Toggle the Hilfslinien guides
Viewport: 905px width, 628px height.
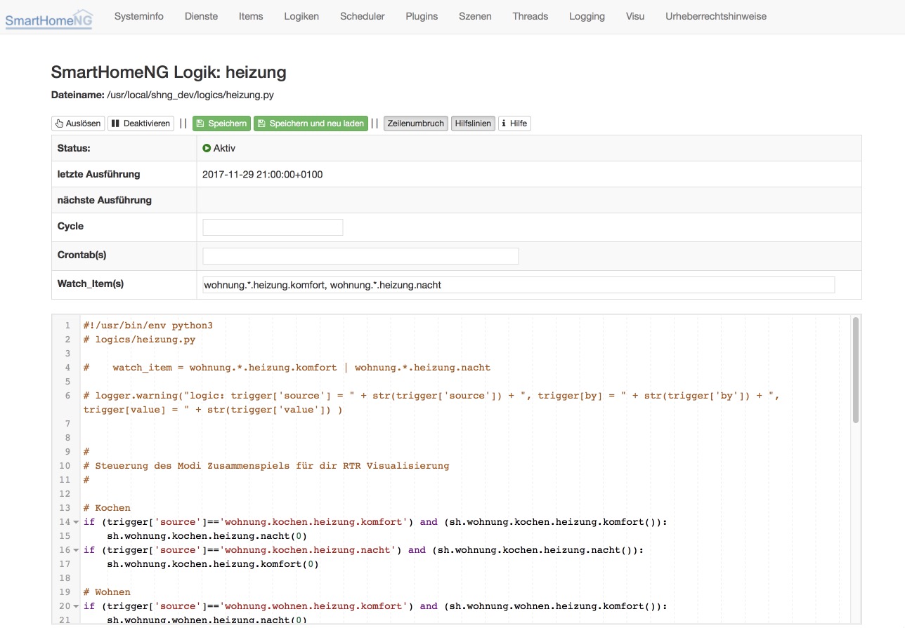[473, 123]
